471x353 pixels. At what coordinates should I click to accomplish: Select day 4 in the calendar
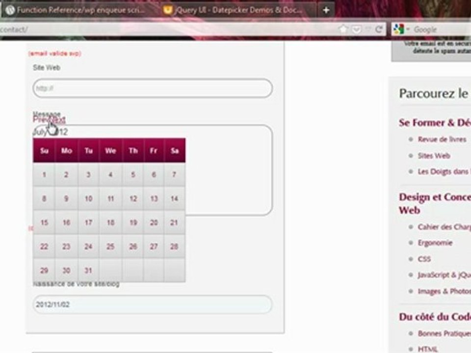110,175
